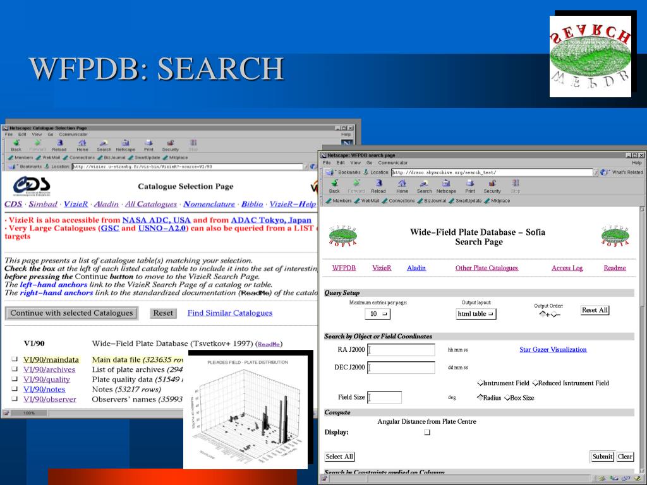
Task: Click Back icon in WFPDB search window
Action: pos(334,186)
